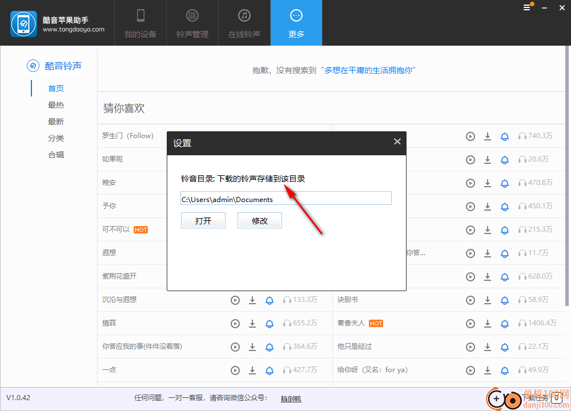This screenshot has height=411, width=571.
Task: Click the version label V1.0.42
Action: point(18,397)
